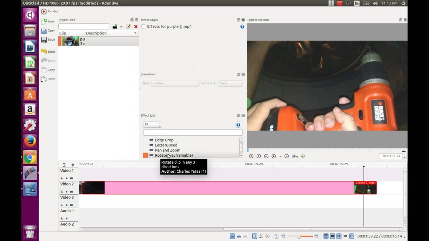Open the monitor volume speaker icon

click(303, 156)
